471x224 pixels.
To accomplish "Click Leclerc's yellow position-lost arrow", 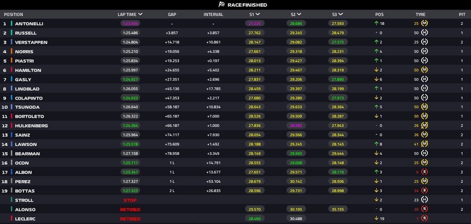I will [376, 219].
